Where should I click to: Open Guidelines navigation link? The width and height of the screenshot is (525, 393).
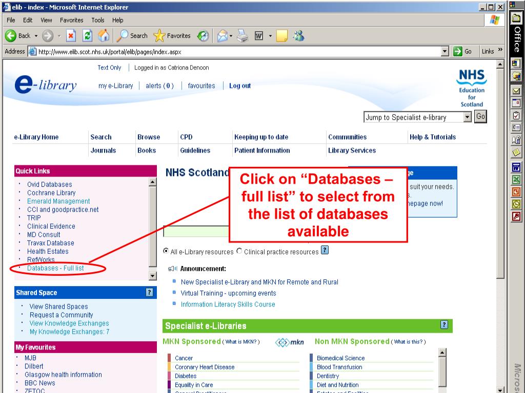coord(195,150)
